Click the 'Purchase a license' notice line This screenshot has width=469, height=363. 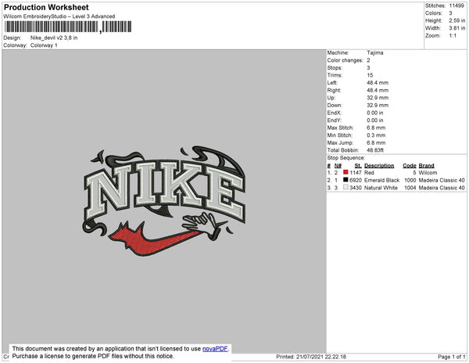click(93, 356)
